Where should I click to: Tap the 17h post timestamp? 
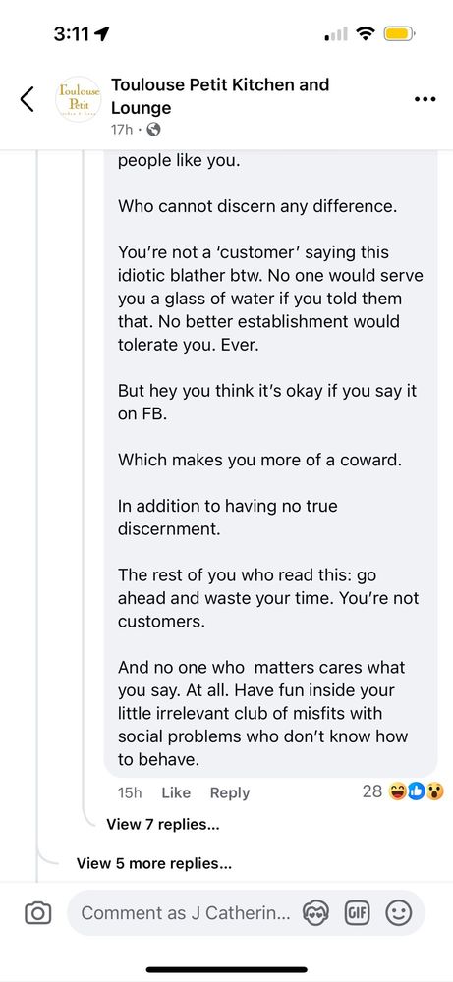click(122, 130)
